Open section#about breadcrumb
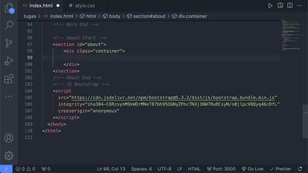The height and width of the screenshot is (173, 308). click(x=149, y=16)
